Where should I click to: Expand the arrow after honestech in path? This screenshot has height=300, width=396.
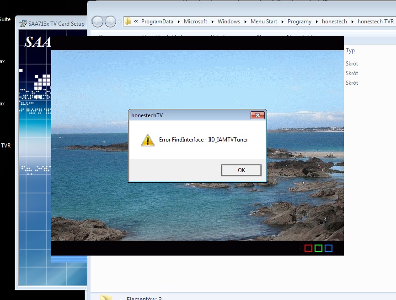[x=352, y=22]
